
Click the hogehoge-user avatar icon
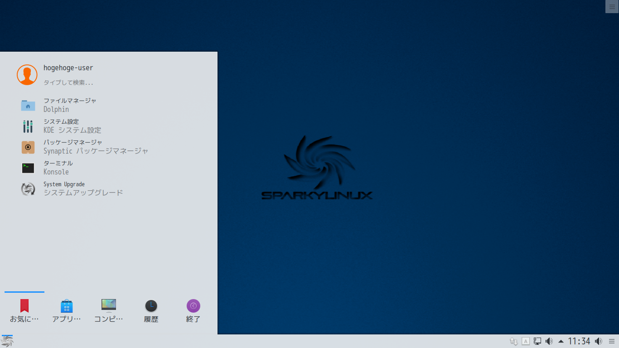click(x=27, y=75)
